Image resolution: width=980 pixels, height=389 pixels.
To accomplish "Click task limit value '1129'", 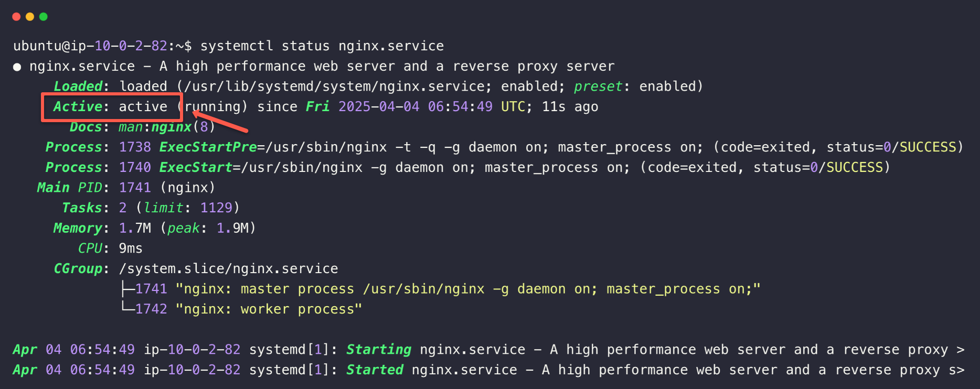I will (216, 208).
